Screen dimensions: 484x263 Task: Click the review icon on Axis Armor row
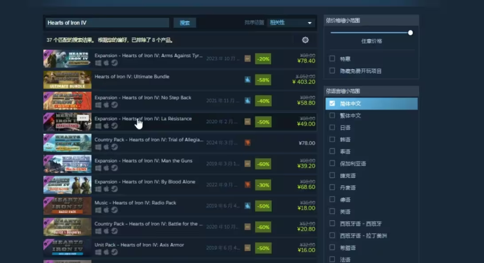pos(248,248)
